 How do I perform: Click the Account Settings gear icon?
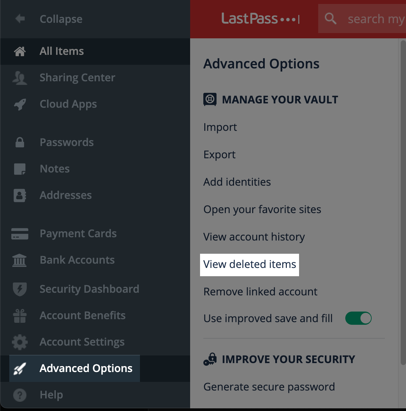tap(20, 342)
